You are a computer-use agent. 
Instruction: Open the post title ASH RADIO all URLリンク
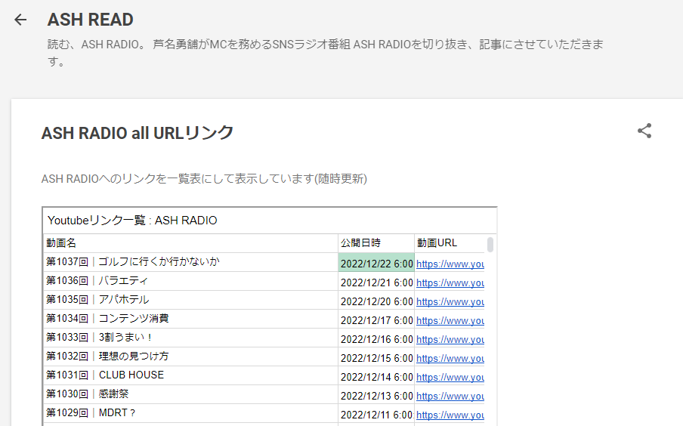pos(138,133)
